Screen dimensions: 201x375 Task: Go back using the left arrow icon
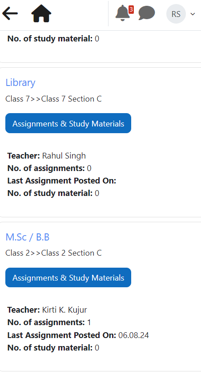[x=10, y=13]
